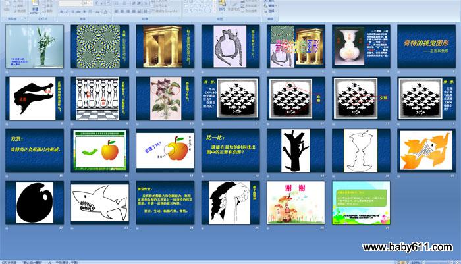Image resolution: width=461 pixels, height=264 pixels.
Task: Select slide 17 with the bitten apple
Action: pyautogui.click(x=165, y=151)
